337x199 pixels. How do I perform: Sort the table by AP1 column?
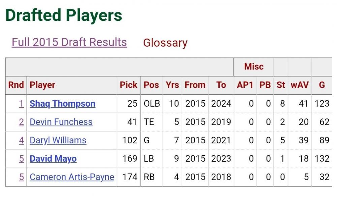245,85
